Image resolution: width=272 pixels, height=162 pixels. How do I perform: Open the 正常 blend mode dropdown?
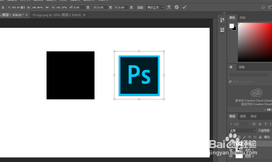tap(242, 130)
